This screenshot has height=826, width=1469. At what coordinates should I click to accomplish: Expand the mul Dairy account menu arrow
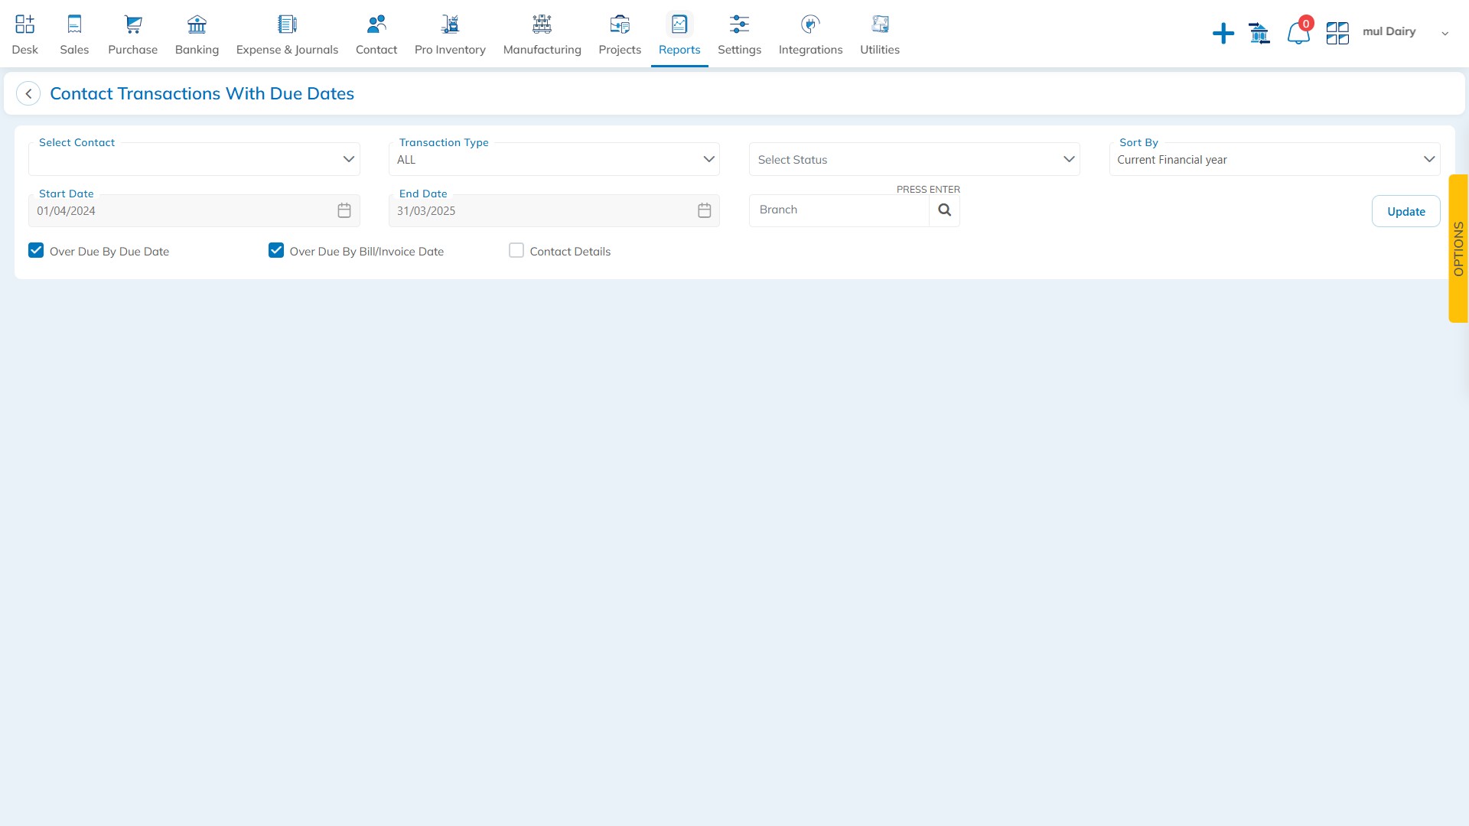pos(1445,34)
